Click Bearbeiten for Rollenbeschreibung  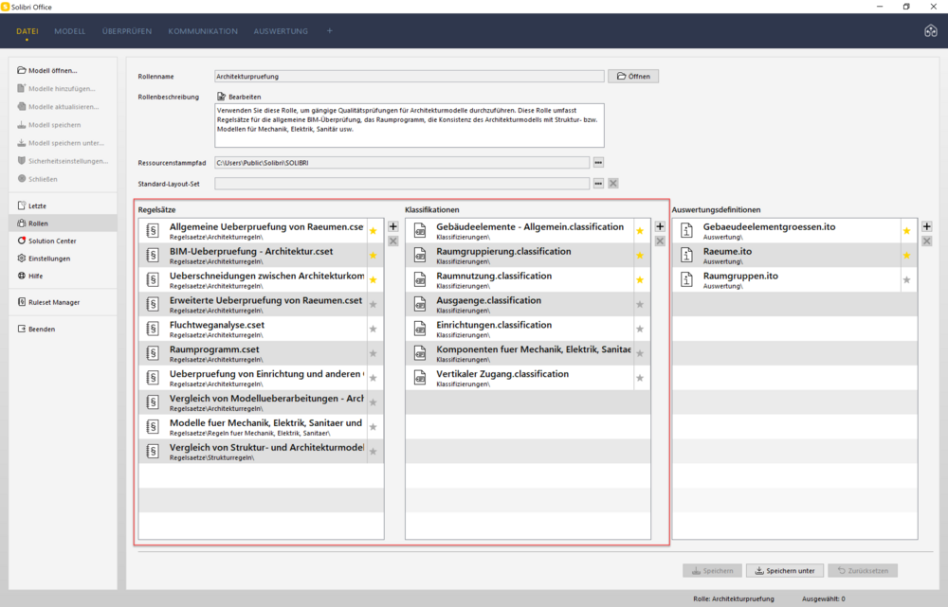pos(239,97)
